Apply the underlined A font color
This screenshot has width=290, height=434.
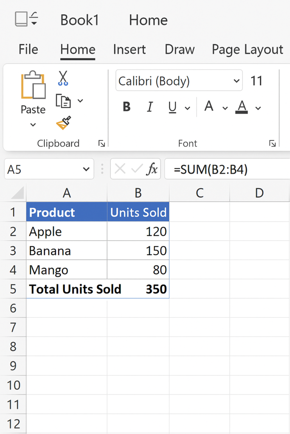click(242, 107)
